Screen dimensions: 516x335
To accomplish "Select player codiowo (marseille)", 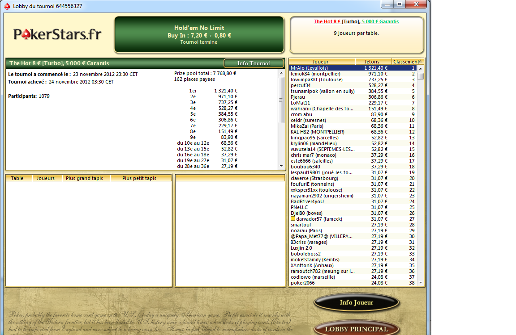I will coord(353,277).
